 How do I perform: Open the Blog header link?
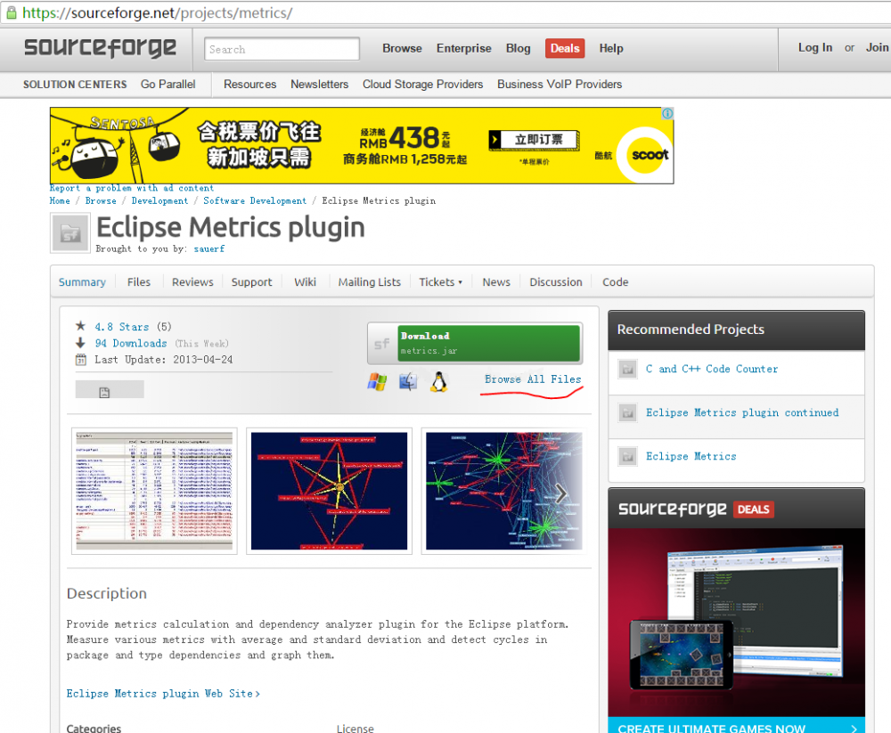(x=519, y=48)
